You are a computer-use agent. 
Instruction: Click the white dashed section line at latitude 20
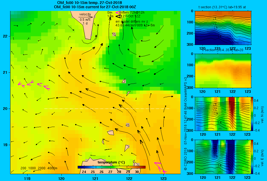pyautogui.click(x=107, y=109)
